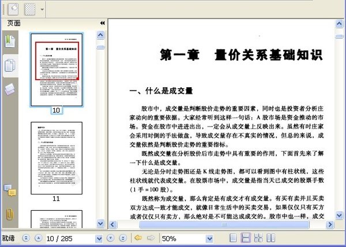
Task: Click the thumbnail panel scroll-down arrow
Action: coord(100,223)
